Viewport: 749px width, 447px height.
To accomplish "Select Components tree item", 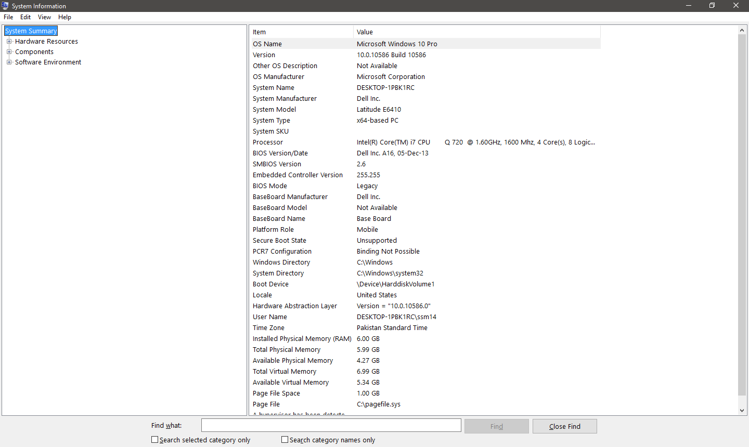I will tap(34, 52).
